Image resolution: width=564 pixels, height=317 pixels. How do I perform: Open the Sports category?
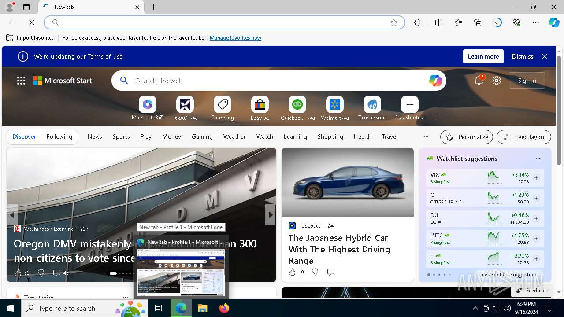(121, 137)
